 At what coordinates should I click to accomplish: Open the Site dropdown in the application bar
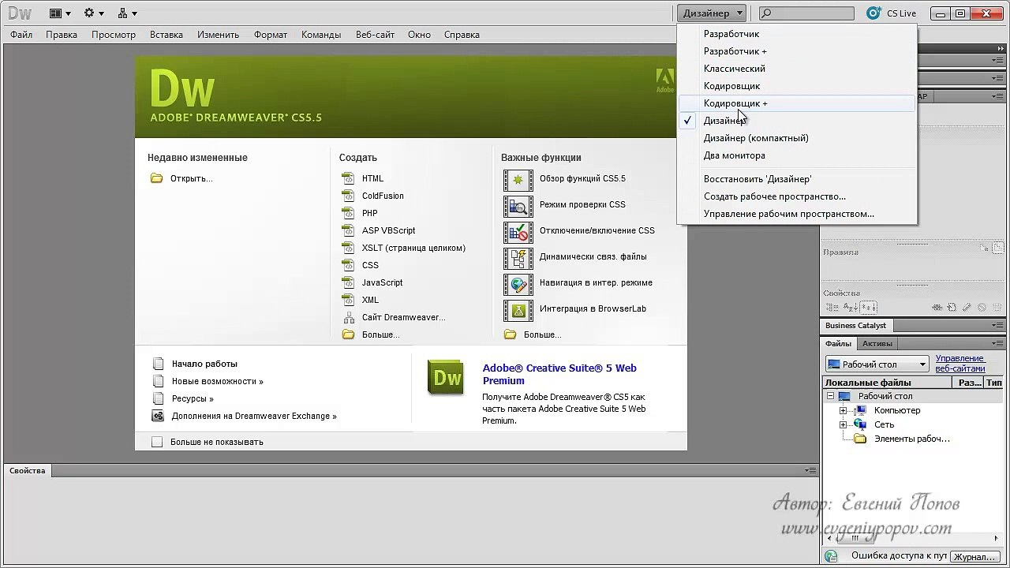pyautogui.click(x=127, y=13)
